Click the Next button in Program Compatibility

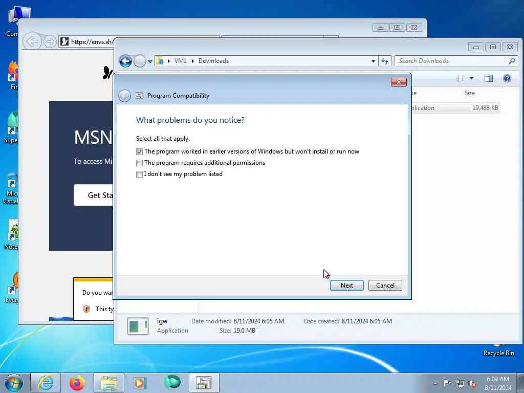tap(346, 286)
